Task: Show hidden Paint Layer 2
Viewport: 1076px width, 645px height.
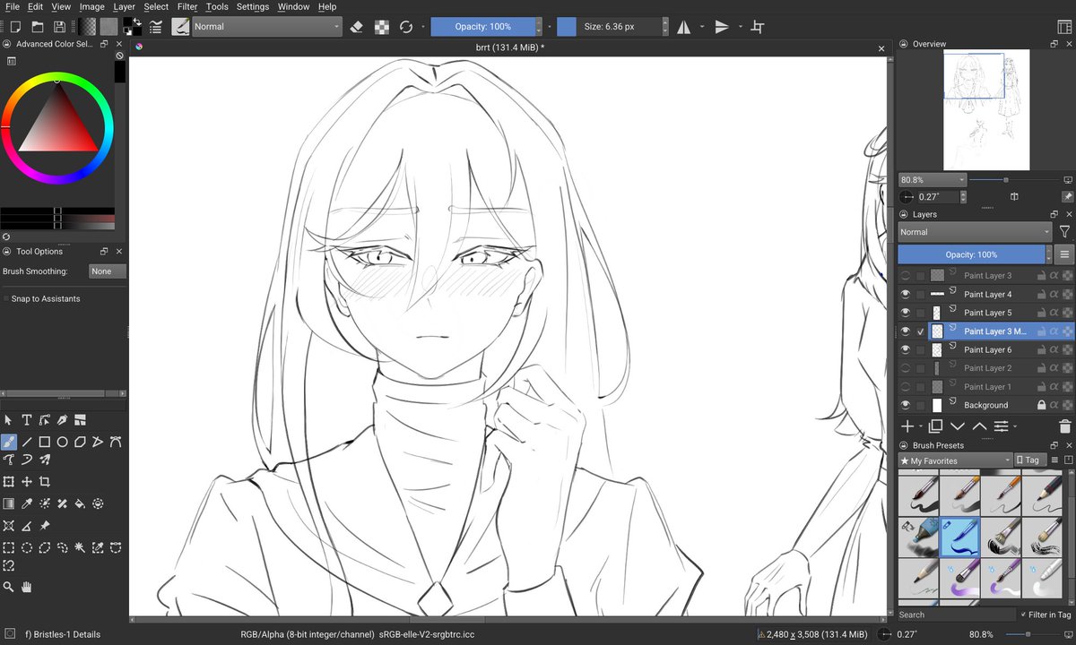Action: [x=906, y=368]
